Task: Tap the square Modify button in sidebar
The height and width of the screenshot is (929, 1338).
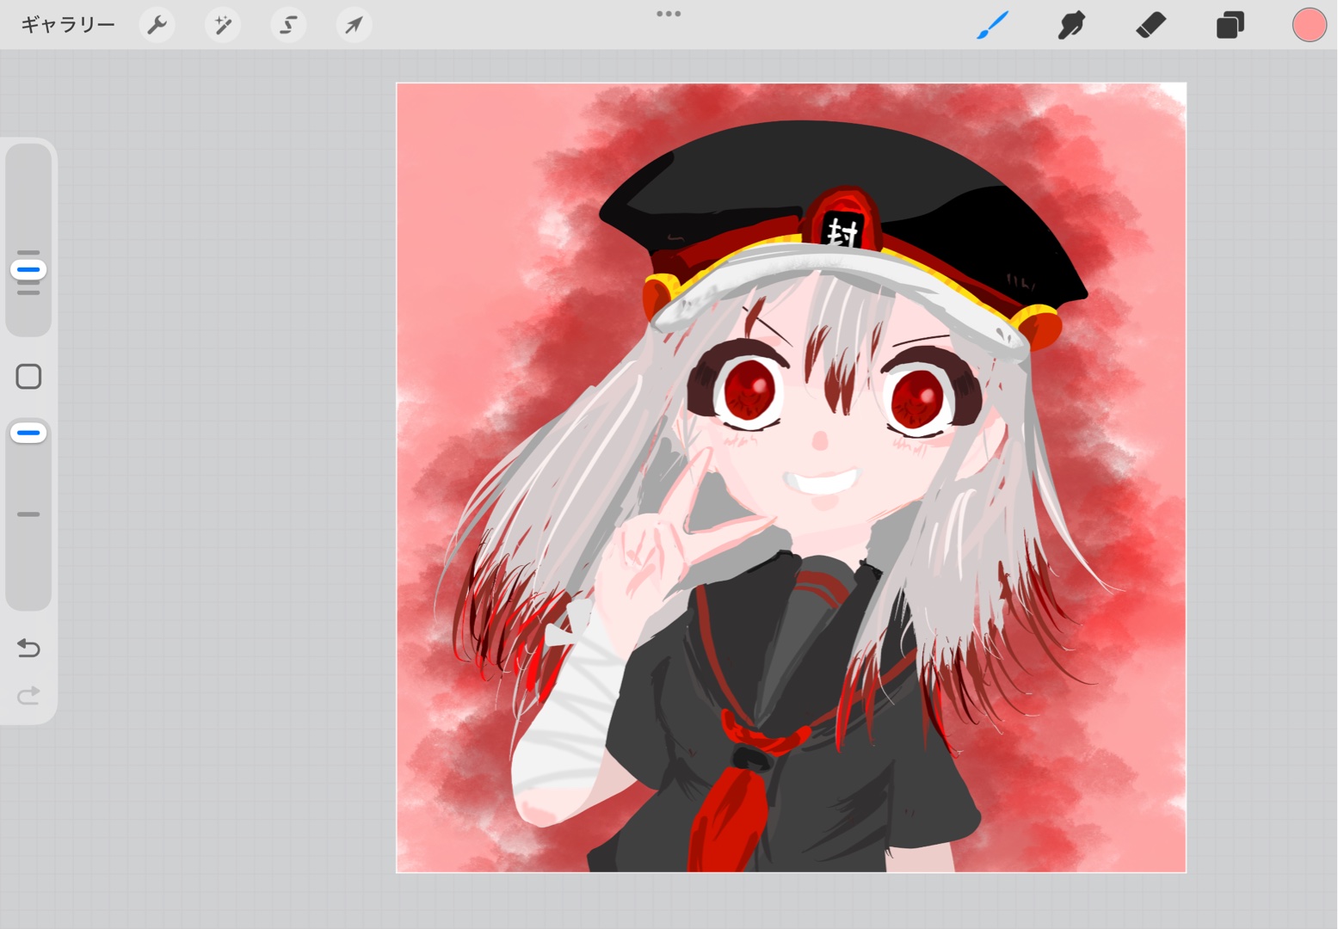Action: coord(28,377)
